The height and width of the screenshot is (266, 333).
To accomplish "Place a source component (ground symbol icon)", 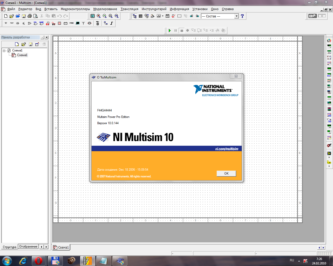I will click(6, 23).
